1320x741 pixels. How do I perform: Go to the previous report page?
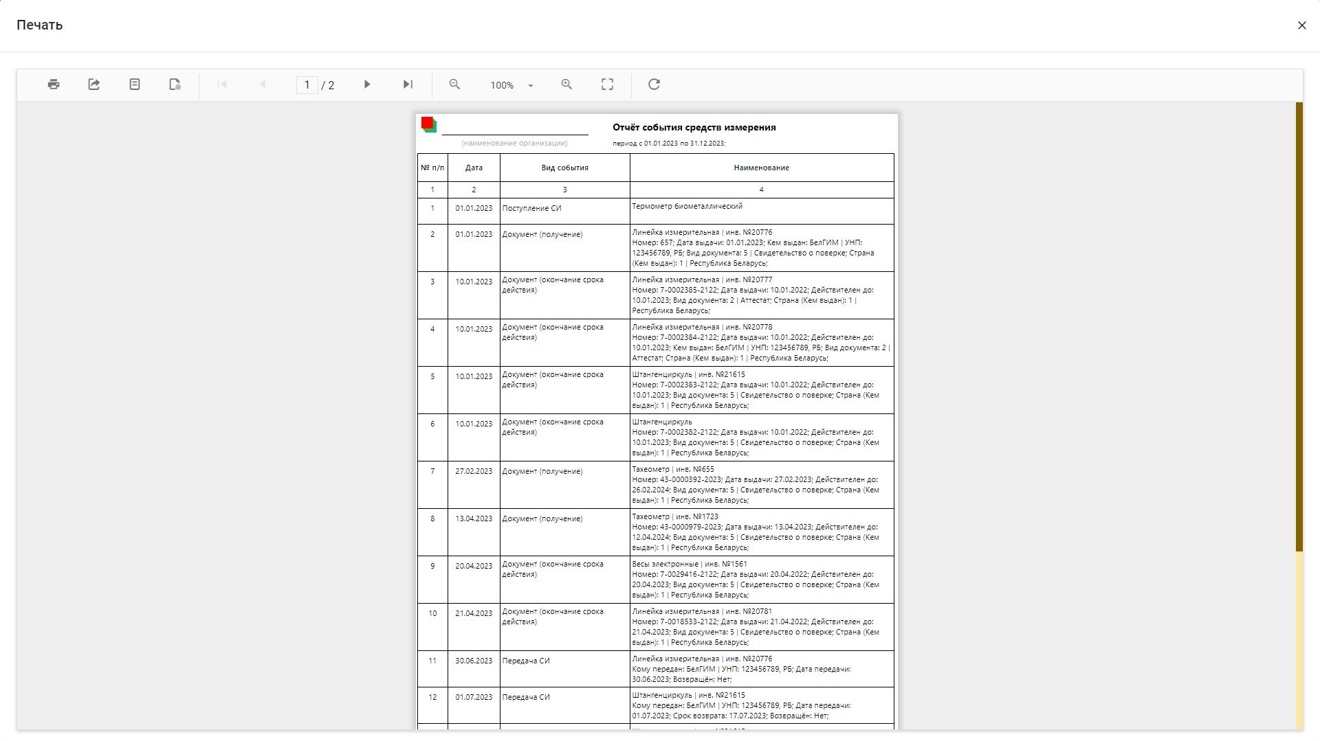(x=262, y=84)
